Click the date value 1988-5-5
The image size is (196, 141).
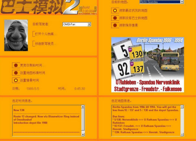coord(33,89)
